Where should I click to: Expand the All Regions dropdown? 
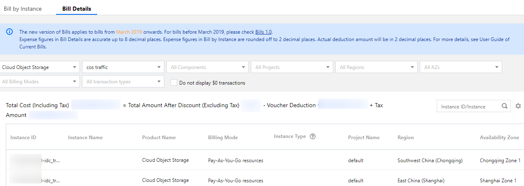[377, 67]
